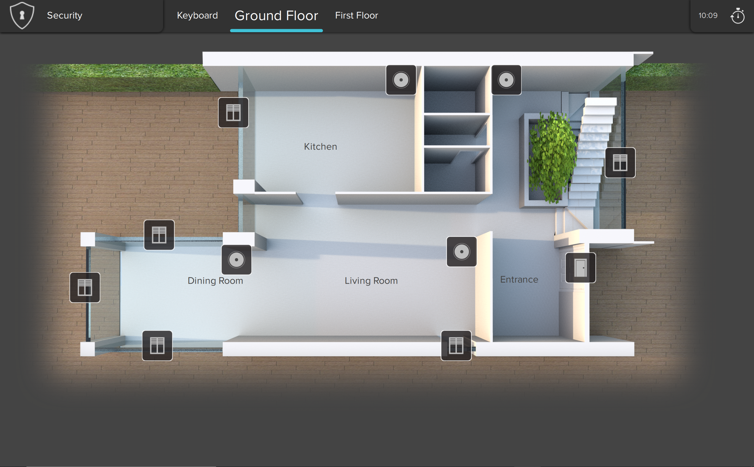
Task: Open the stopwatch timer icon
Action: pos(737,16)
